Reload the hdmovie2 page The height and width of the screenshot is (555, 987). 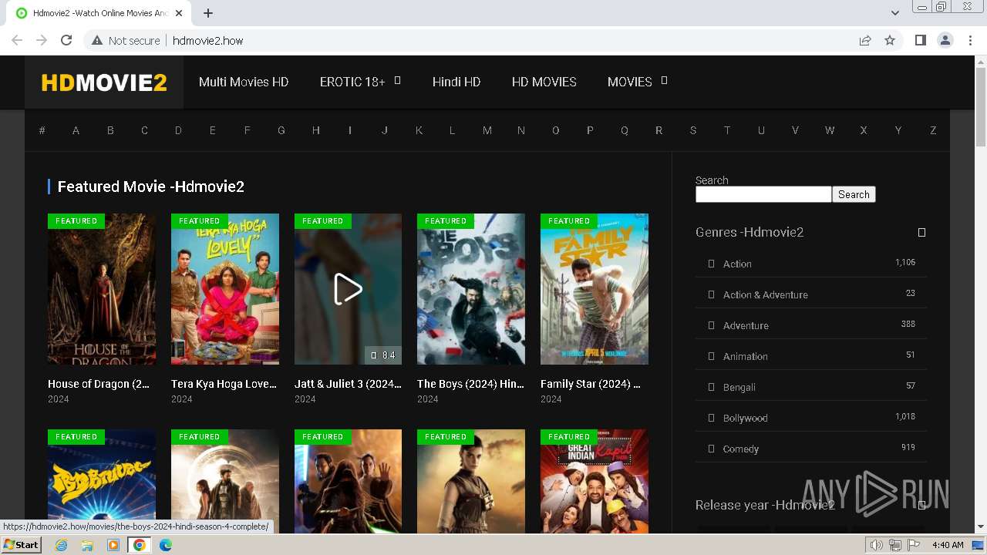point(66,40)
